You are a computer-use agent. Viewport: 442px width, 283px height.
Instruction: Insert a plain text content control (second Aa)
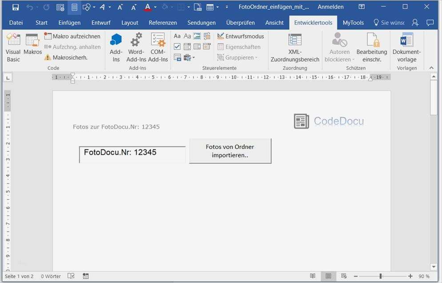187,36
